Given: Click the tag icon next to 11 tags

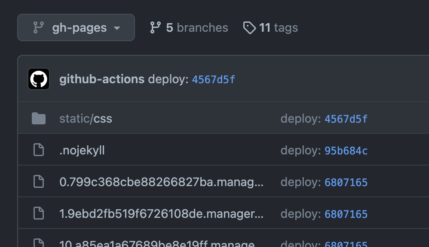Looking at the screenshot, I should pyautogui.click(x=249, y=27).
